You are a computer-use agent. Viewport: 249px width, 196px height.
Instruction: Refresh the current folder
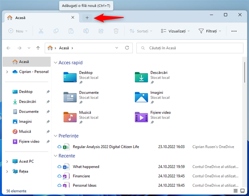tap(127, 48)
